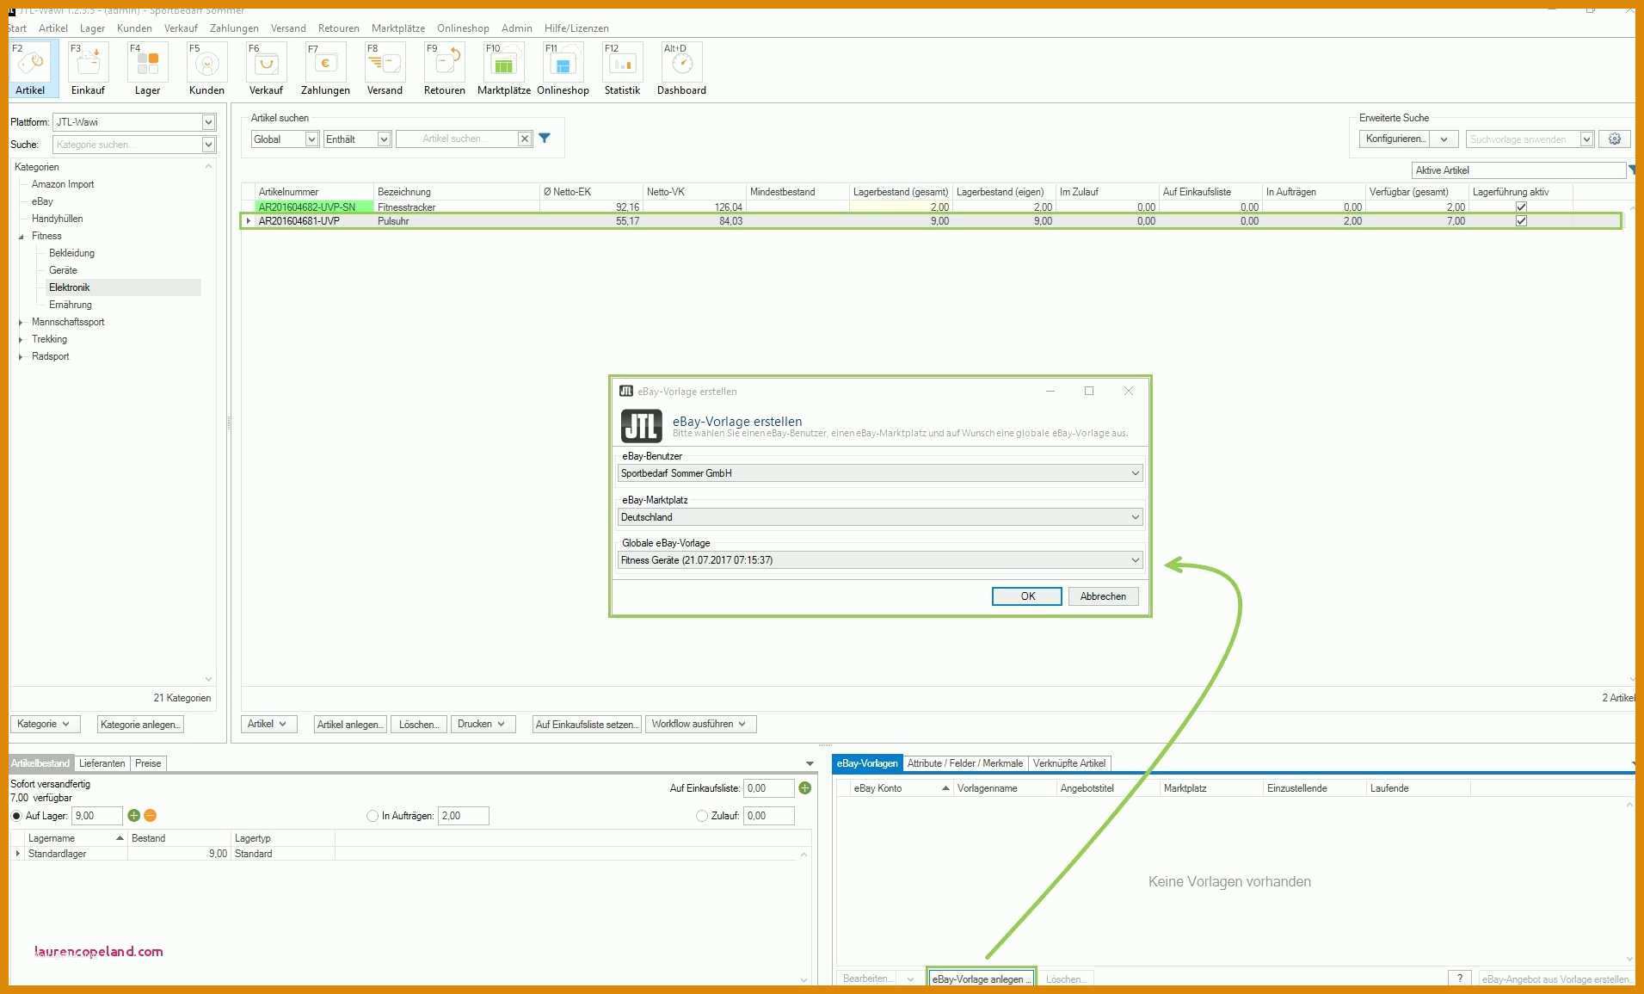Select the In Aufträgen radio button
Screen dimensions: 1644x994
373,816
